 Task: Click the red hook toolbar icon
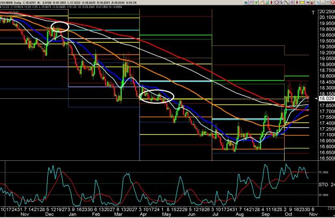(x=312, y=3)
